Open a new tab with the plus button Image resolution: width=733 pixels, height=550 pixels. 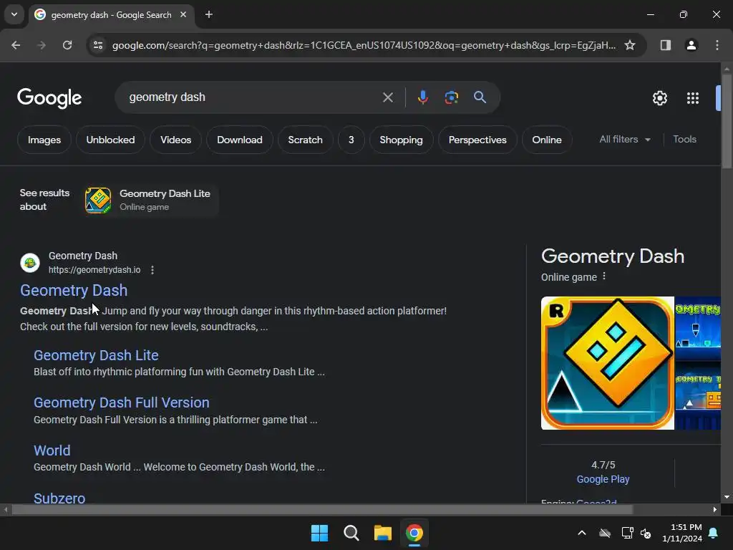click(x=209, y=14)
